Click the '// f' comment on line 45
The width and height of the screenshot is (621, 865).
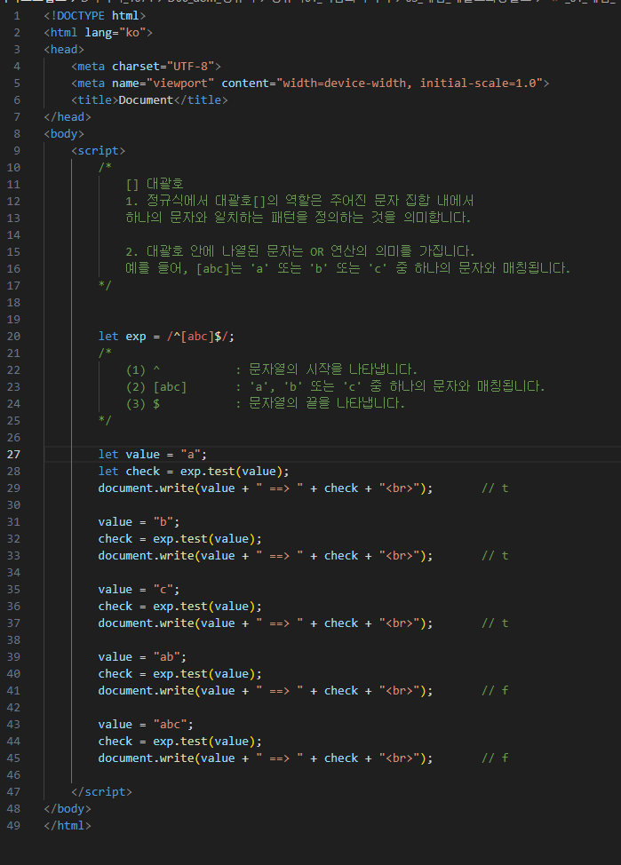click(495, 758)
